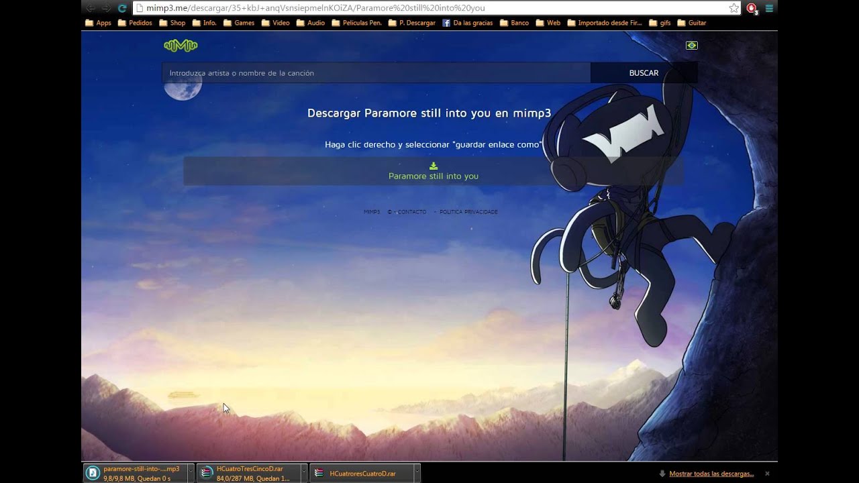
Task: Click 'Mostrar todas las descargas...' link
Action: (711, 474)
